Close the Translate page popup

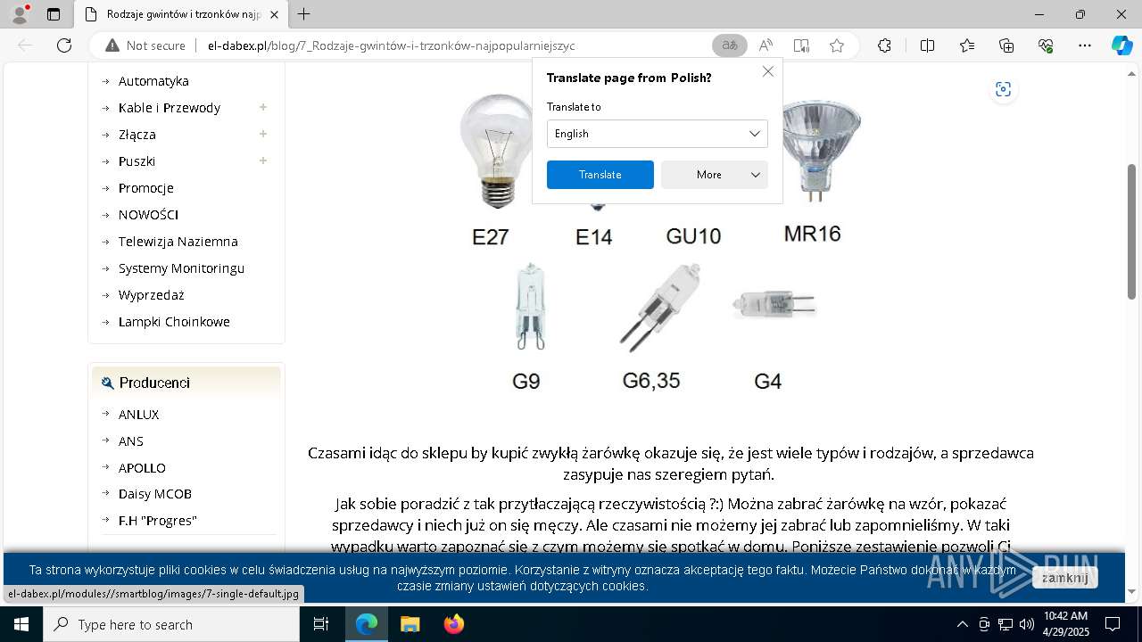pos(767,71)
